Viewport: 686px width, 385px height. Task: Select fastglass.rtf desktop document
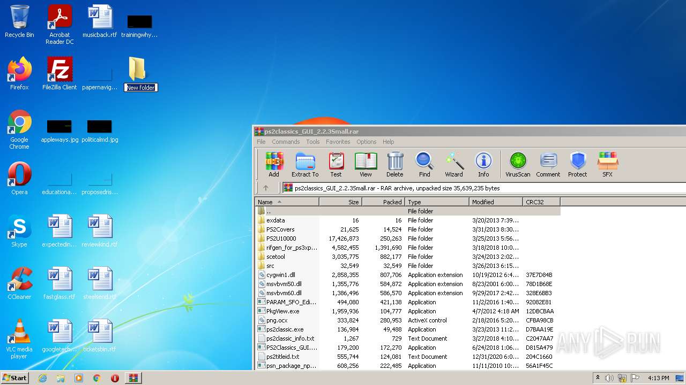[59, 283]
